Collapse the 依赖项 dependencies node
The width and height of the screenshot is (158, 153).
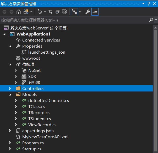pos(10,64)
